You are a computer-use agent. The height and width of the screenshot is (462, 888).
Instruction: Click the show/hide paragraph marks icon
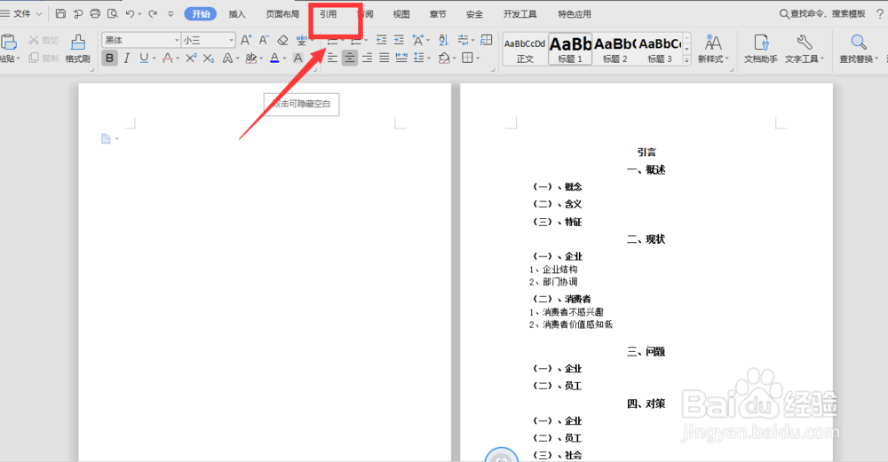[x=464, y=40]
